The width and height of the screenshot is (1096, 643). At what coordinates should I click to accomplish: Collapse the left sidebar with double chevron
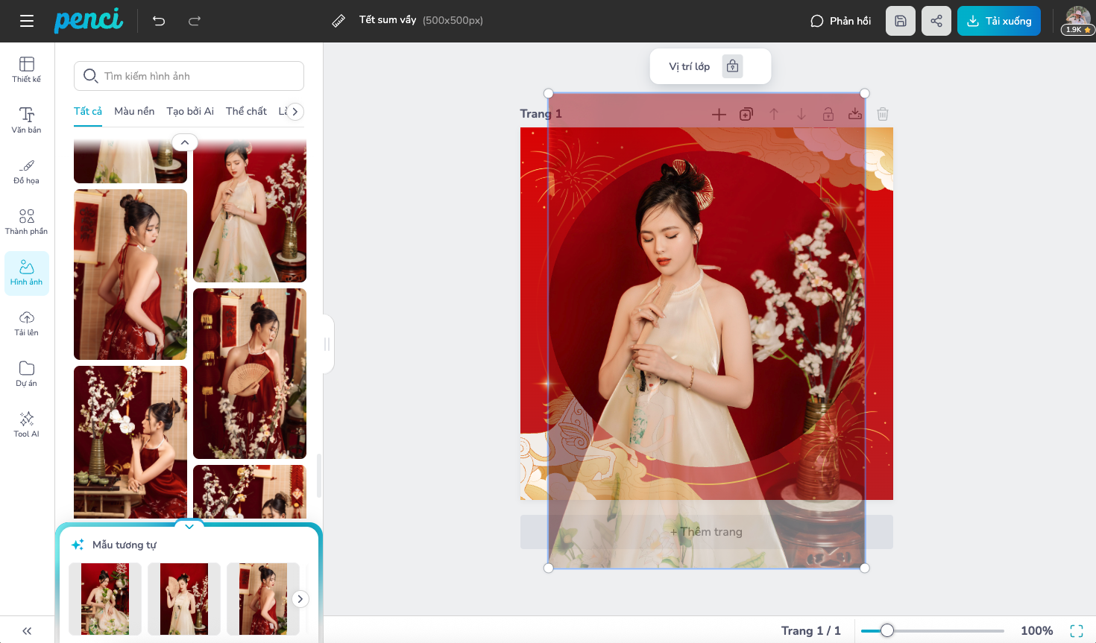(x=27, y=631)
